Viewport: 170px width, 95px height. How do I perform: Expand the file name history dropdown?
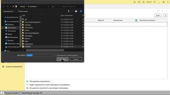point(54,55)
